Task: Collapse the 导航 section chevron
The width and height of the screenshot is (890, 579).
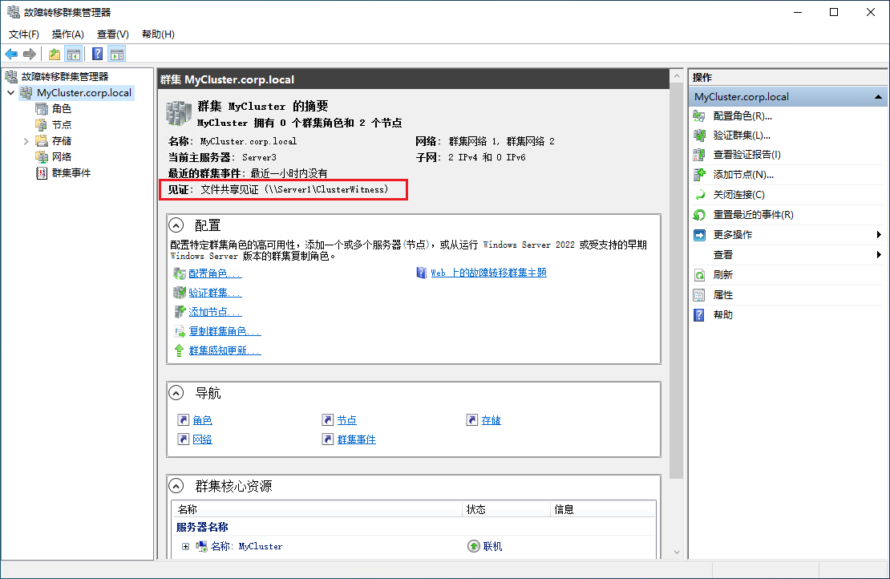Action: [176, 393]
